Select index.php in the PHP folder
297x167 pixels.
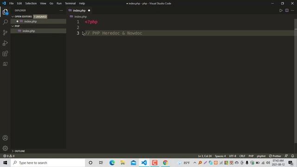pyautogui.click(x=38, y=31)
